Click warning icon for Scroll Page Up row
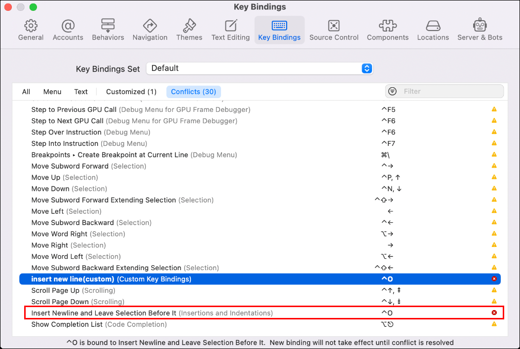Screen dimensions: 520x349 click(x=494, y=290)
